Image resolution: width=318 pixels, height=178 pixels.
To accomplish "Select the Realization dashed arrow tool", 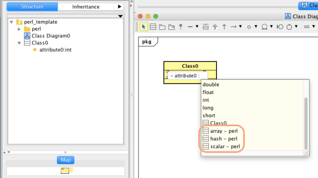I will (x=224, y=27).
